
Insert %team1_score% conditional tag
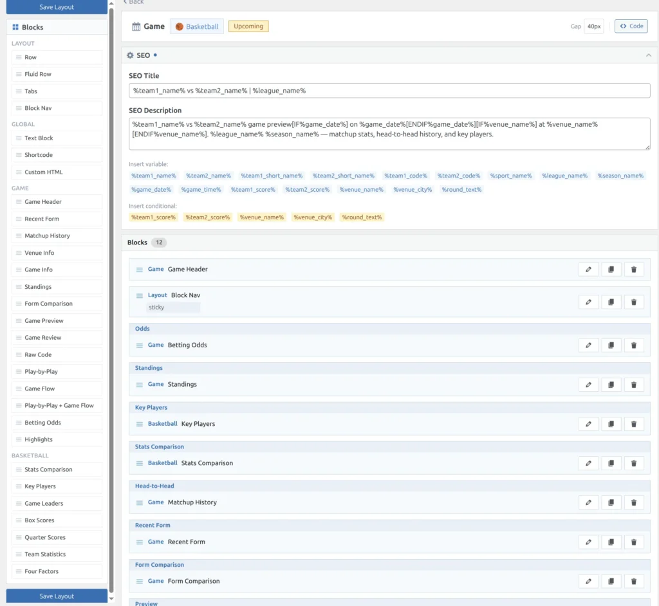[153, 217]
